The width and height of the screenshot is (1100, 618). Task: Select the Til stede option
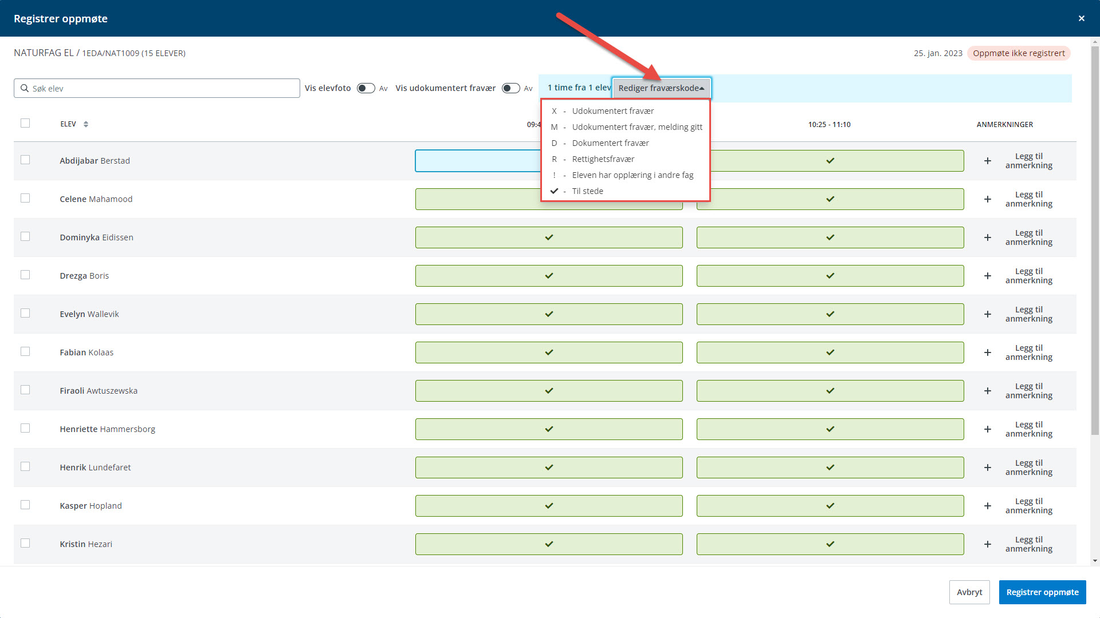[626, 191]
